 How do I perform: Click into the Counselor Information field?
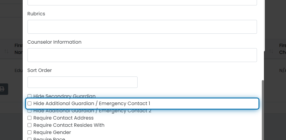(x=142, y=55)
